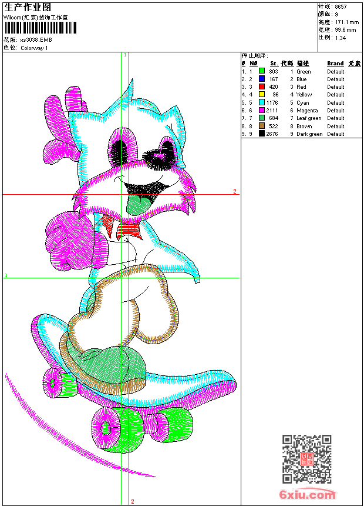Click the green tongue in the embroidery design
This screenshot has width=364, height=506.
[137, 205]
